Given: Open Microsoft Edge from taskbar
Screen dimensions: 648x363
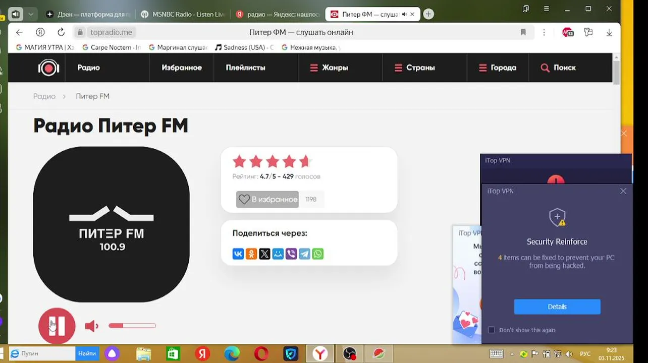Looking at the screenshot, I should click(x=232, y=354).
